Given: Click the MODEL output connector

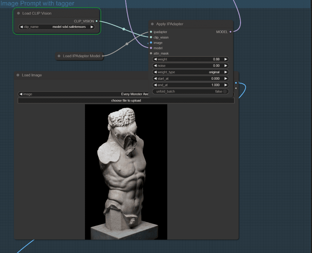Looking at the screenshot, I should pos(231,32).
